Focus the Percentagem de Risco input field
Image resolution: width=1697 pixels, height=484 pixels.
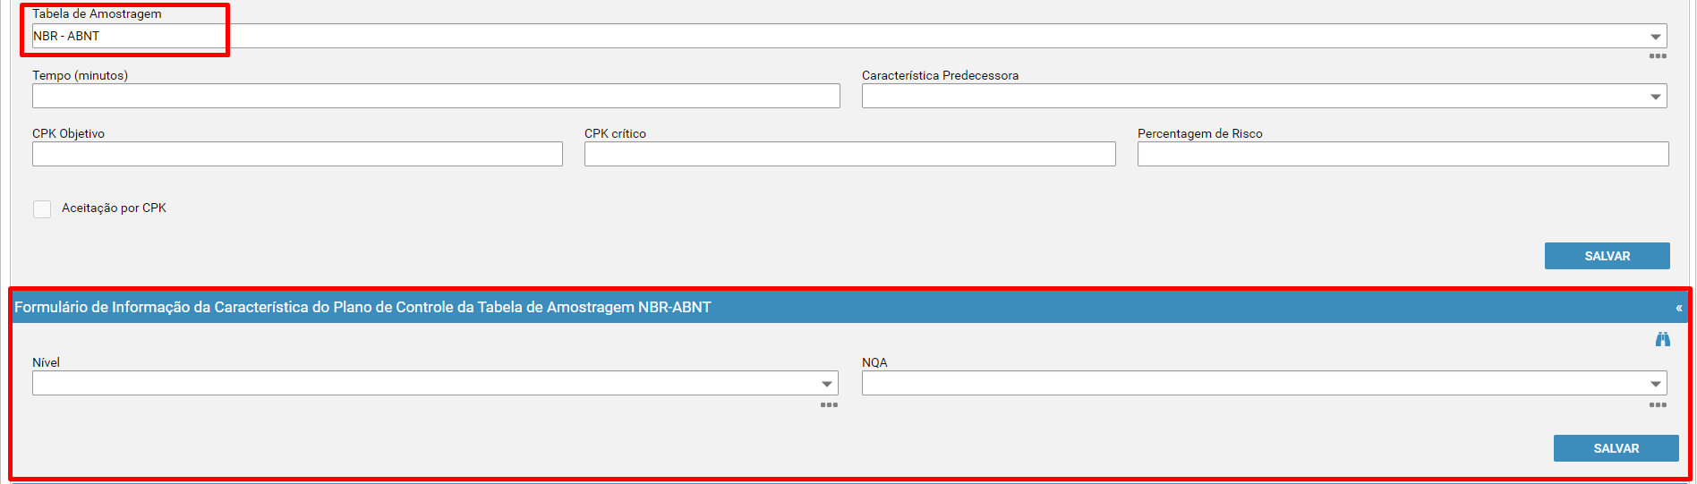pos(1403,154)
